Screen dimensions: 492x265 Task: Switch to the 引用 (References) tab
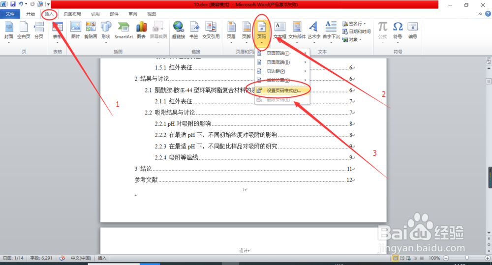(95, 14)
